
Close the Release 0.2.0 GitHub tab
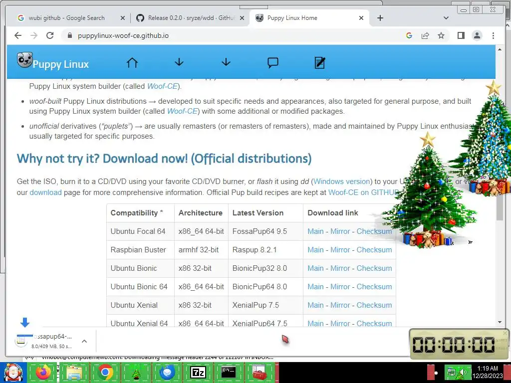242,18
